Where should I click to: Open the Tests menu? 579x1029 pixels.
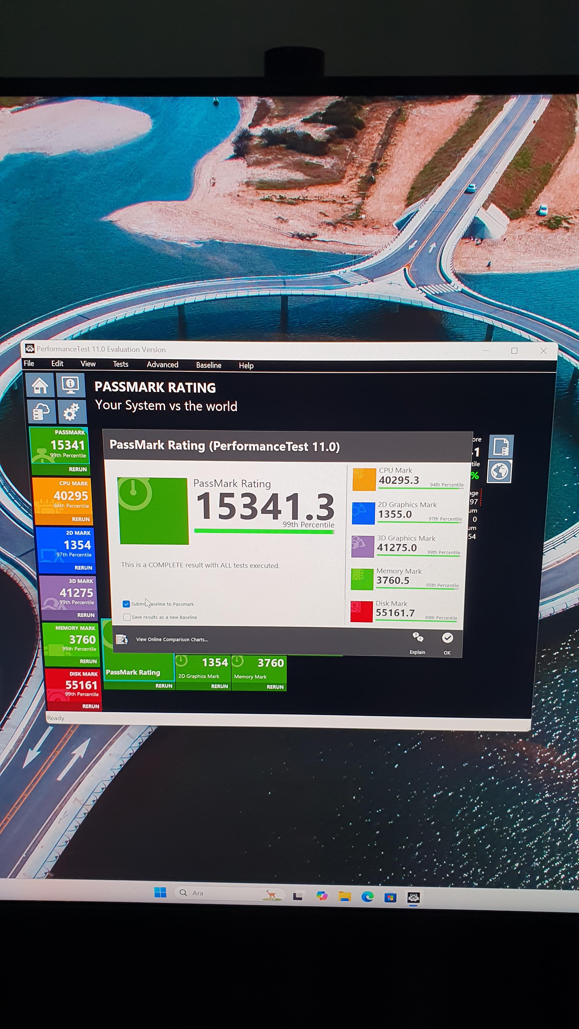coord(121,364)
